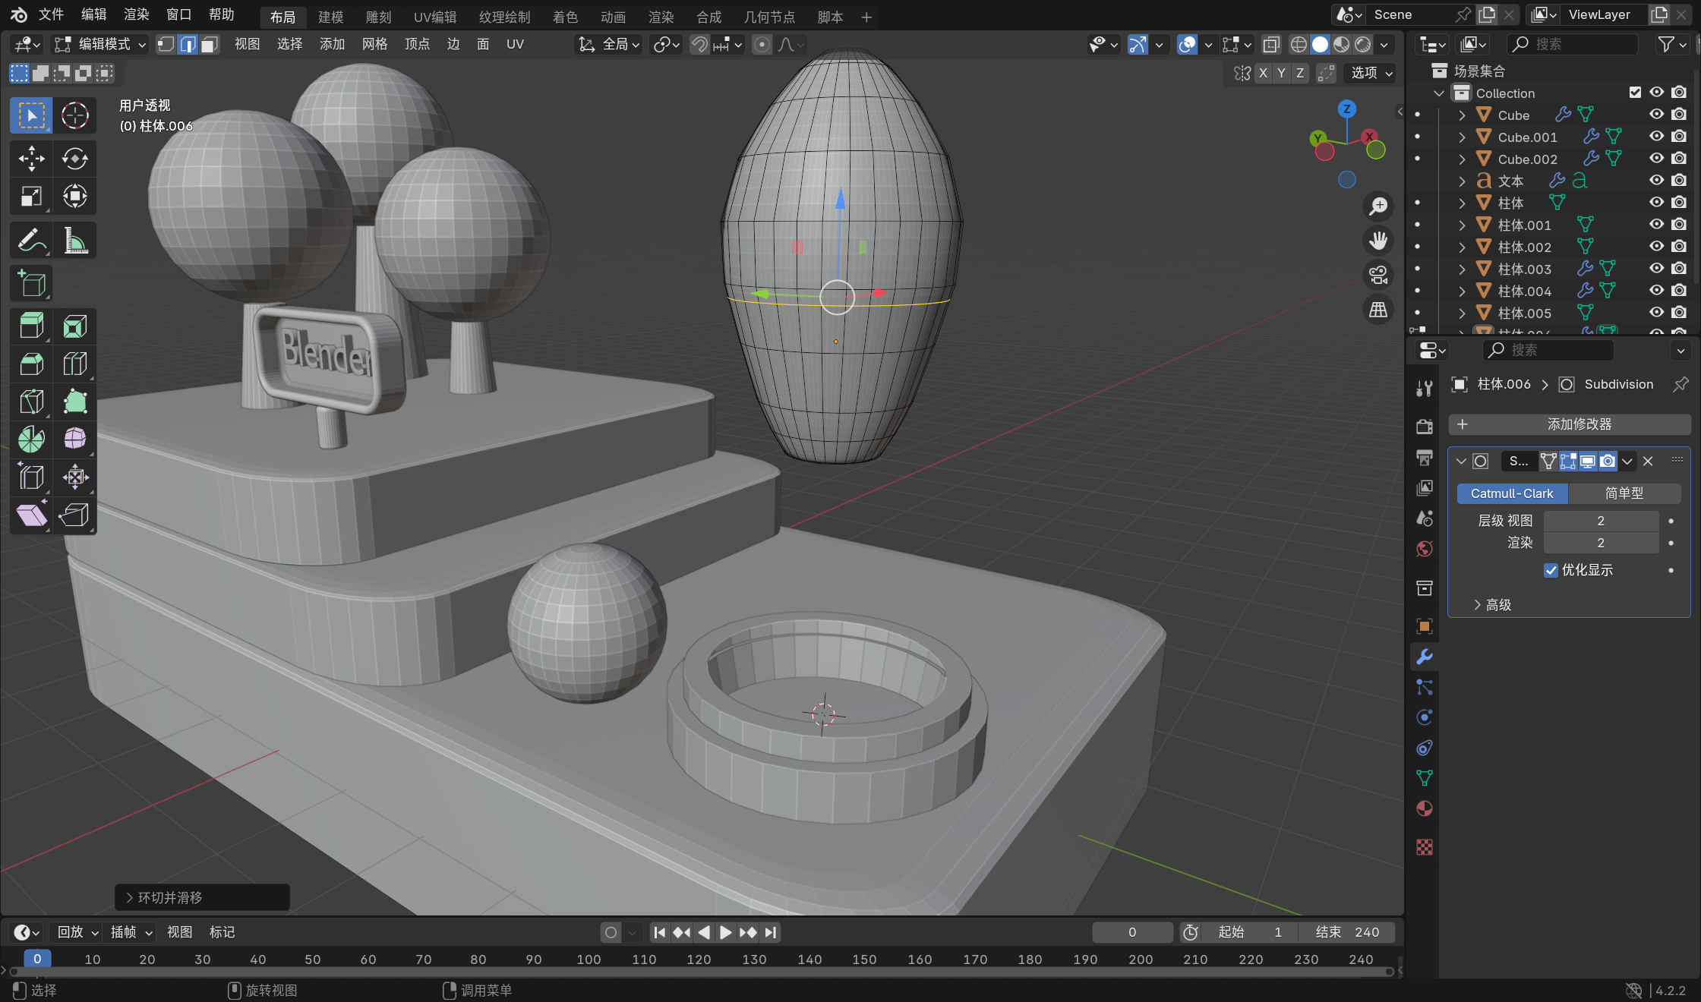
Task: Open the Material properties tab icon
Action: pyautogui.click(x=1425, y=808)
